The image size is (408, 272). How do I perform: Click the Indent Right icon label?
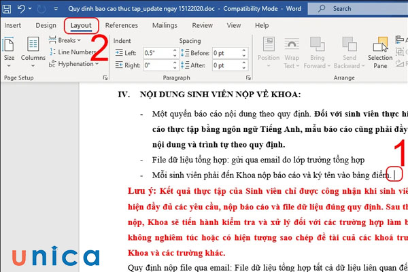coord(128,65)
